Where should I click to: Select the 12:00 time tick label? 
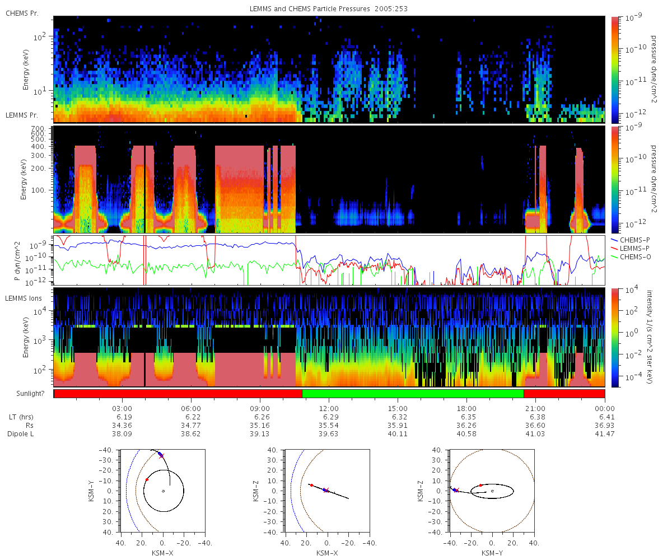coord(329,409)
